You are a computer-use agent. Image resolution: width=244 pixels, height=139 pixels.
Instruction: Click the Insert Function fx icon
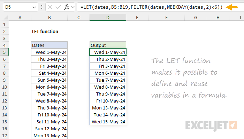(x=67, y=7)
